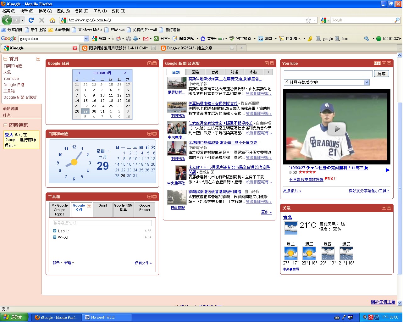Switch to the 科技 news tab
This screenshot has height=322, width=403.
pyautogui.click(x=254, y=72)
